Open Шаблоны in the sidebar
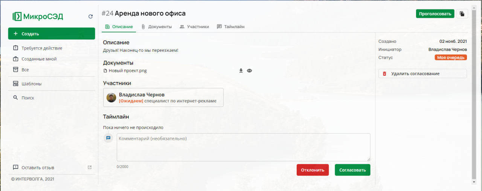Viewport: 482px width, 191px height. pos(31,84)
